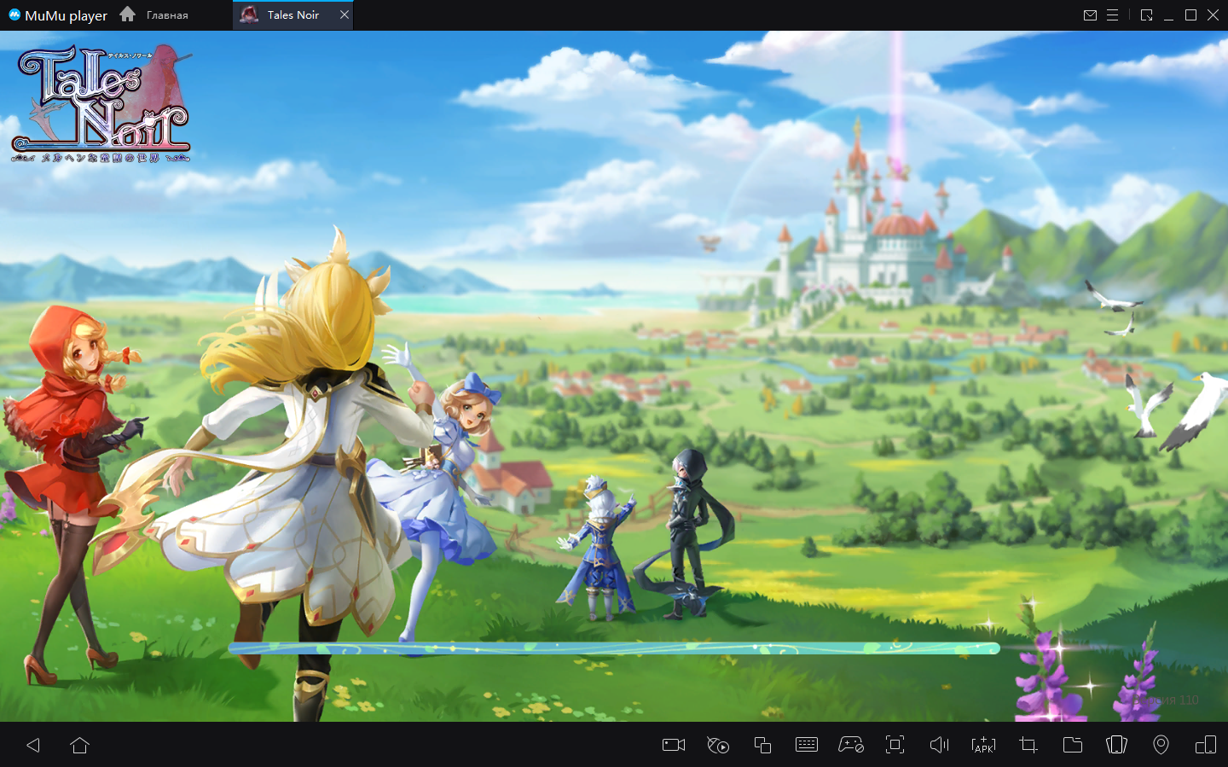Viewport: 1228px width, 767px height.
Task: Click the gamepad controller icon
Action: pos(851,745)
